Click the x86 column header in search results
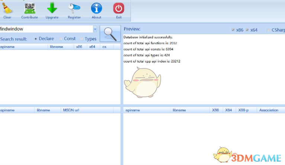 (x=80, y=47)
